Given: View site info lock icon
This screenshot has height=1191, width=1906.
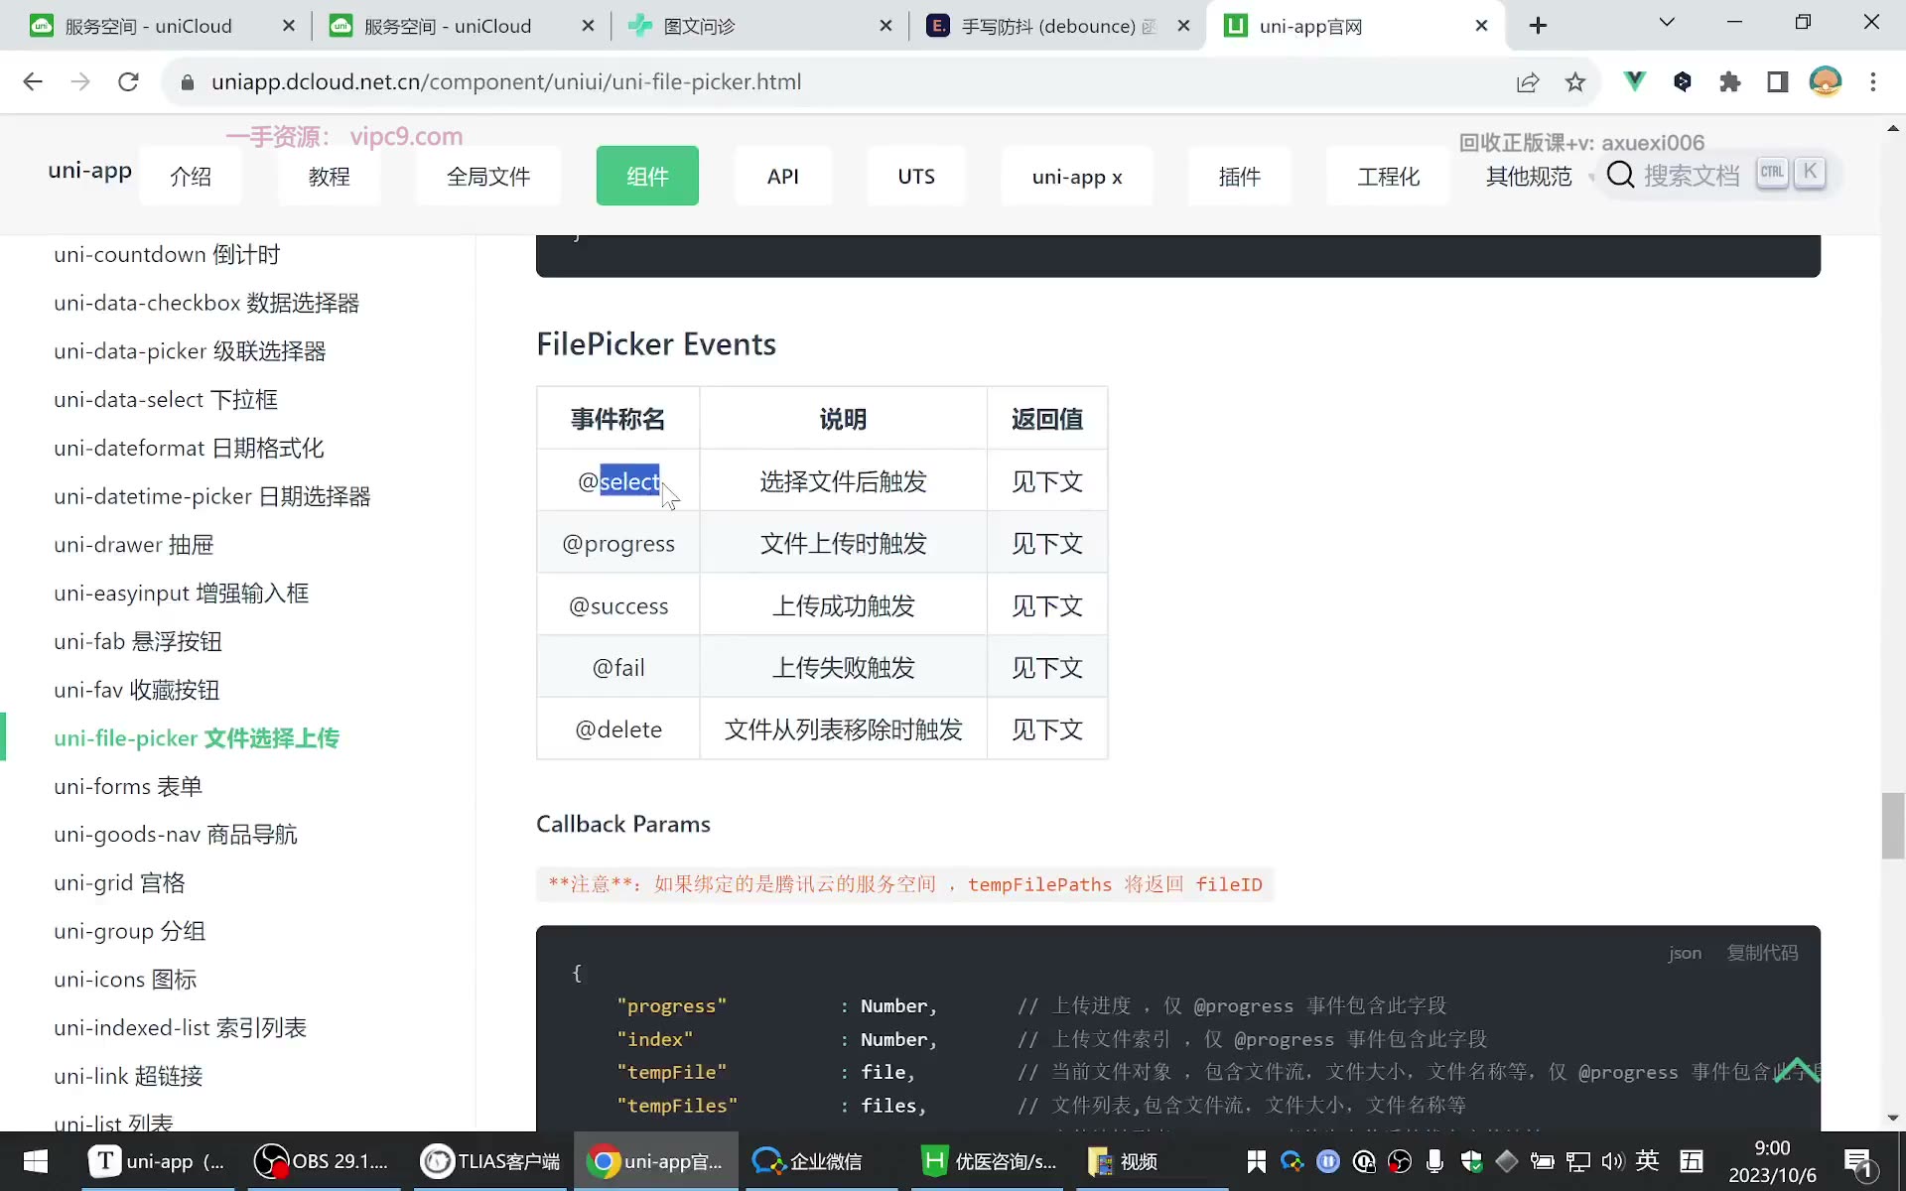Looking at the screenshot, I should pos(187,82).
